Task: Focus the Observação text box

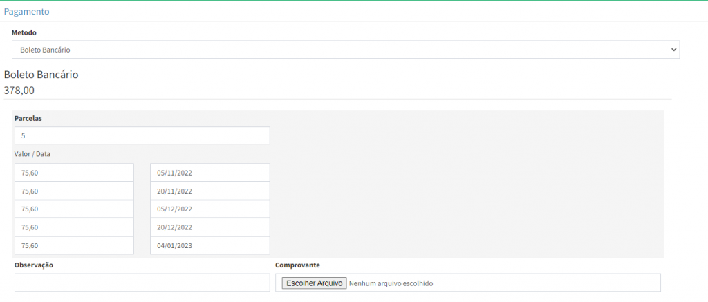Action: tap(142, 283)
